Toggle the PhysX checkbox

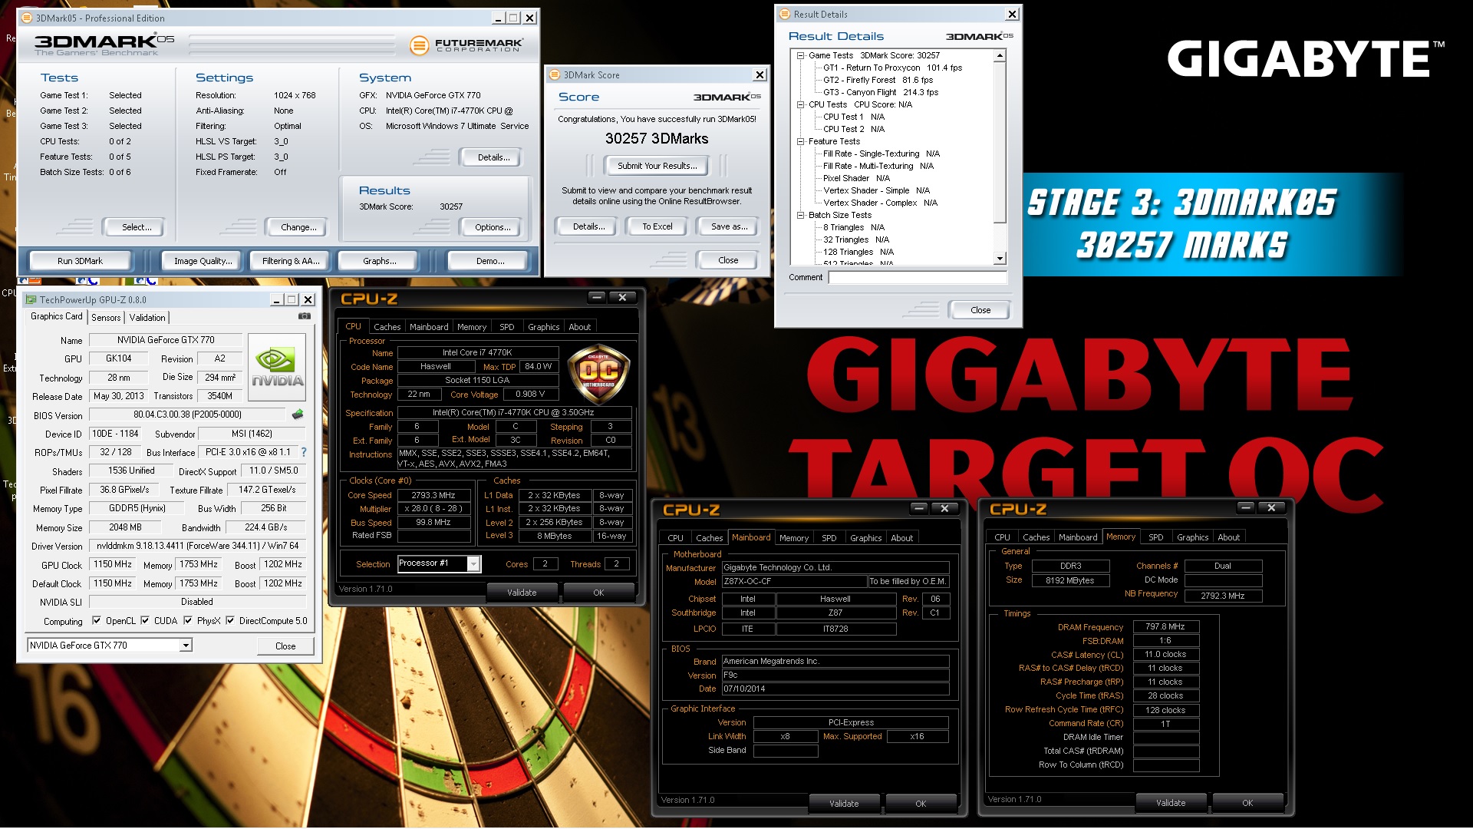188,620
